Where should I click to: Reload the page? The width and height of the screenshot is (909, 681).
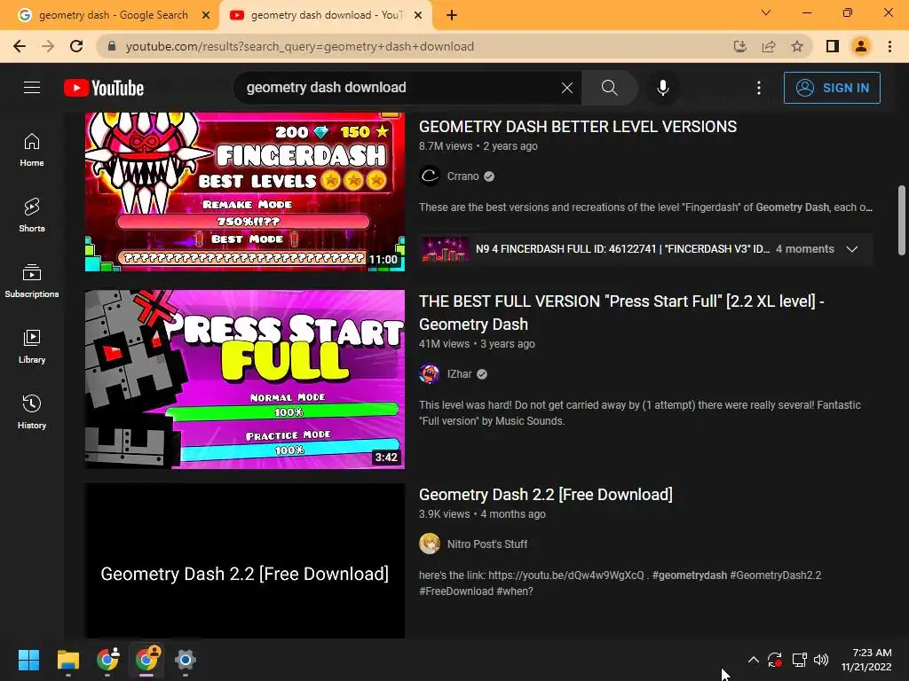point(76,46)
